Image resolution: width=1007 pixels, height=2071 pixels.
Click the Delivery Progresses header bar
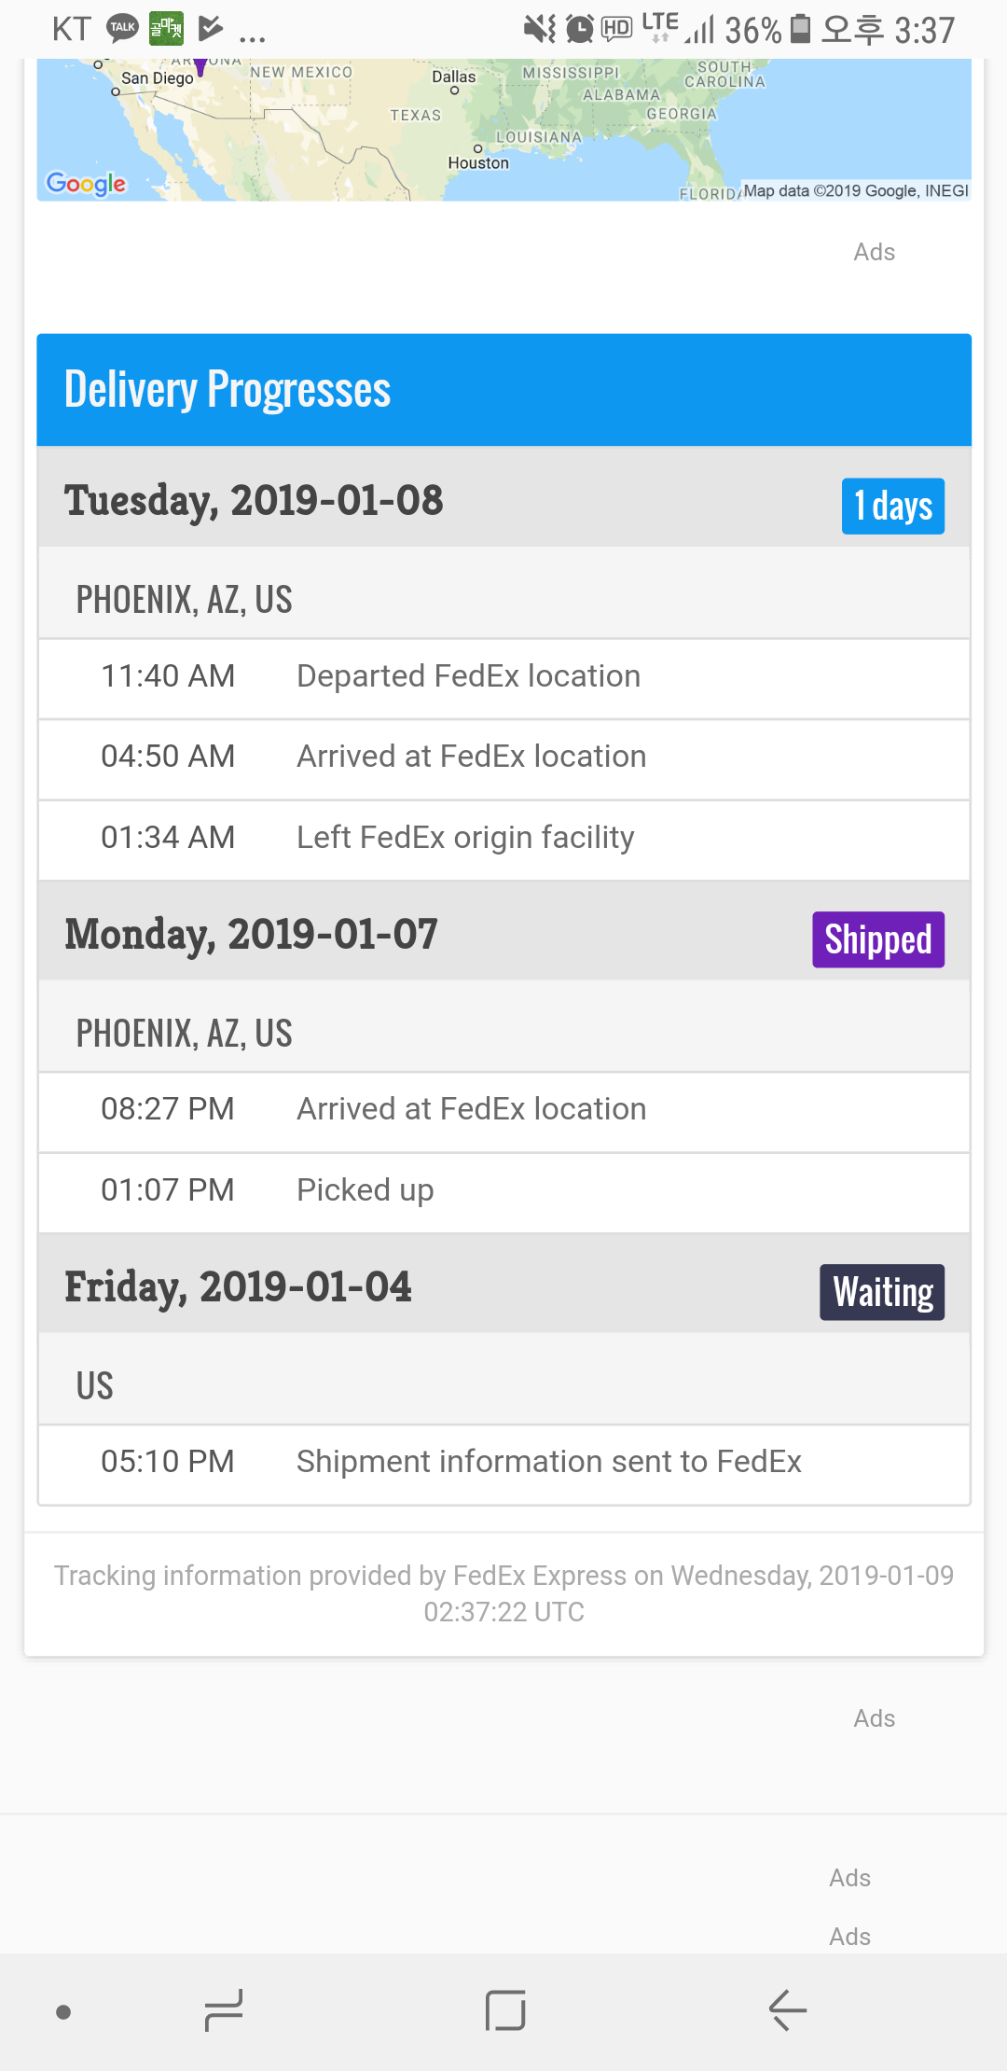[504, 390]
